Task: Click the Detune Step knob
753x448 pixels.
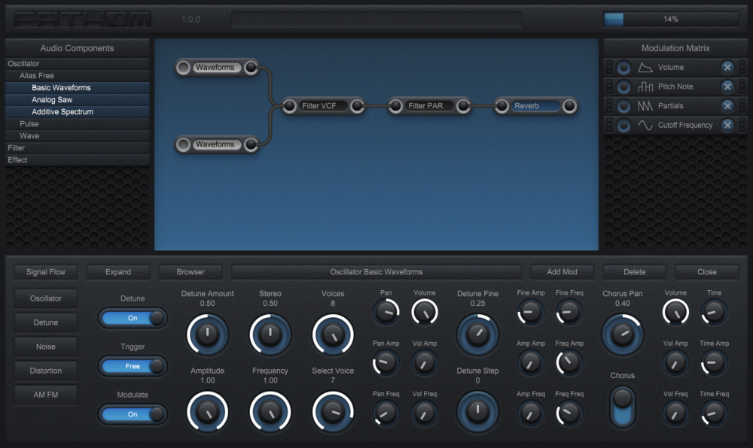Action: [x=477, y=412]
